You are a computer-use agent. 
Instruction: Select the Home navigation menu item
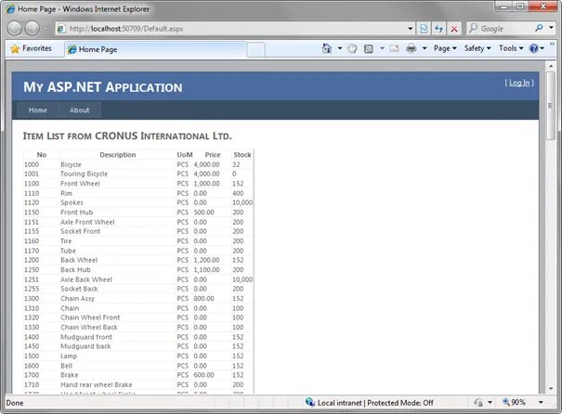[x=38, y=110]
